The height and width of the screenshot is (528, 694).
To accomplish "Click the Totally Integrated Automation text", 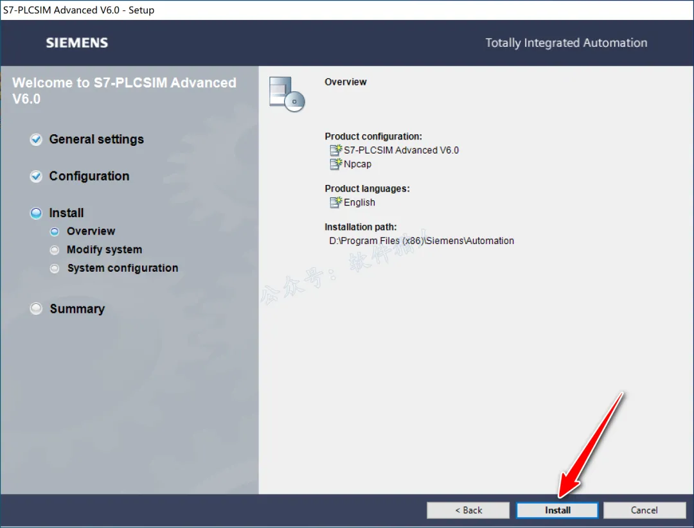I will click(566, 42).
